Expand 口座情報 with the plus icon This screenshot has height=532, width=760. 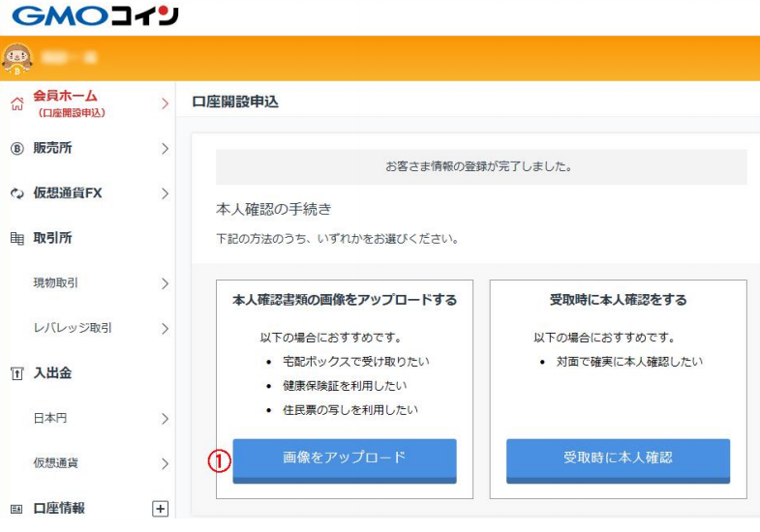point(161,509)
